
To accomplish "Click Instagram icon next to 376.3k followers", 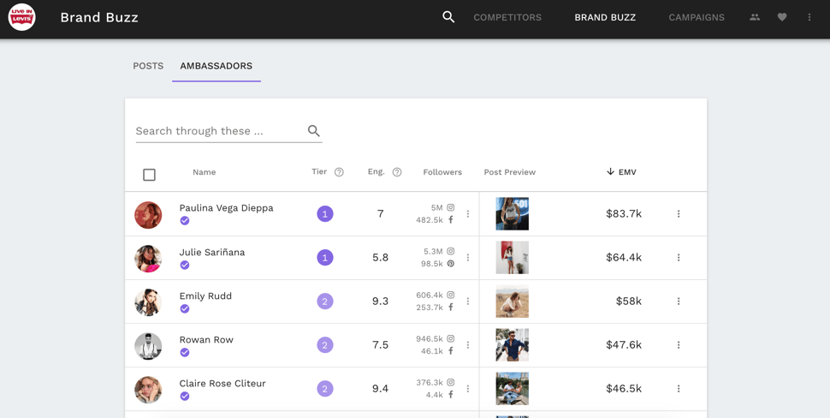I will pyautogui.click(x=450, y=383).
